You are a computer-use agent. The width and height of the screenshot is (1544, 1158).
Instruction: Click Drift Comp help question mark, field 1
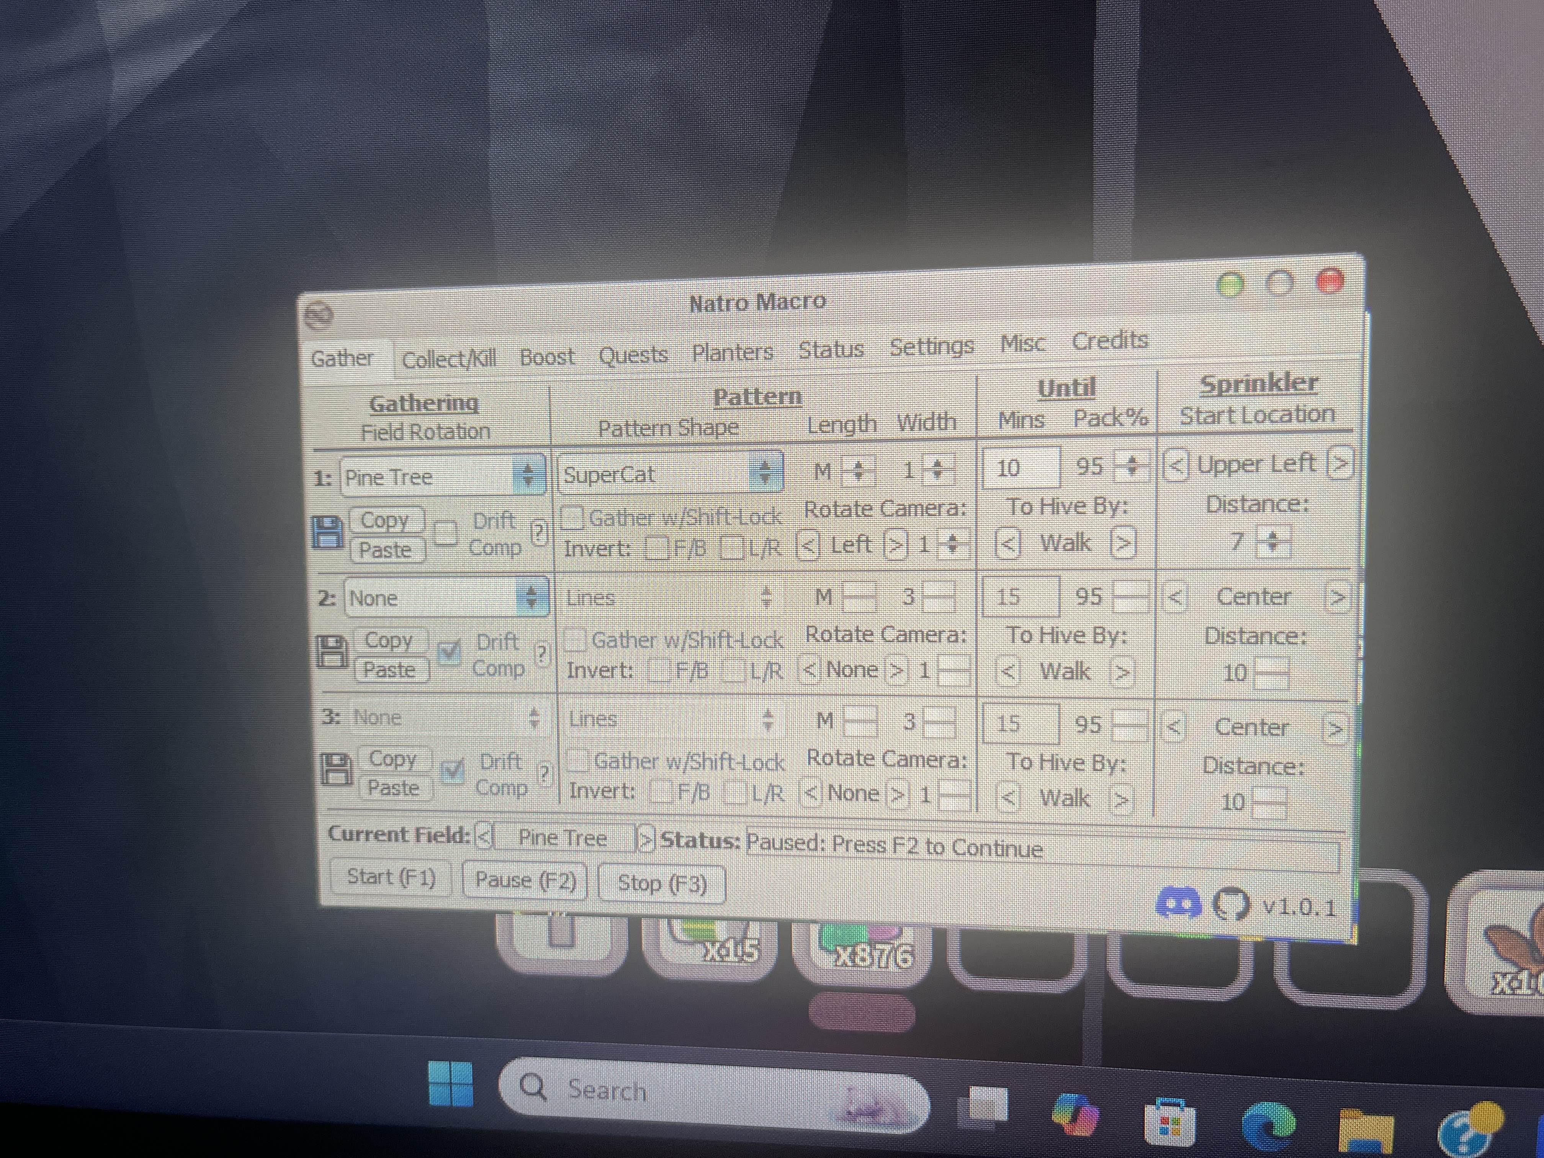coord(538,533)
